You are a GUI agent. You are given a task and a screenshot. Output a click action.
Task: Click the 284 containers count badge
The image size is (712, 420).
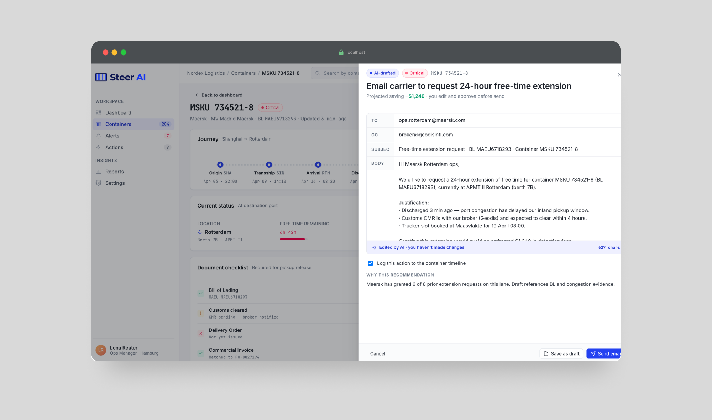(165, 124)
